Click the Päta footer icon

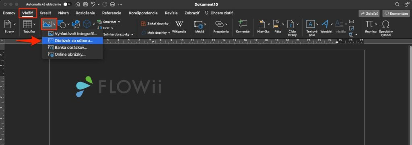click(276, 24)
